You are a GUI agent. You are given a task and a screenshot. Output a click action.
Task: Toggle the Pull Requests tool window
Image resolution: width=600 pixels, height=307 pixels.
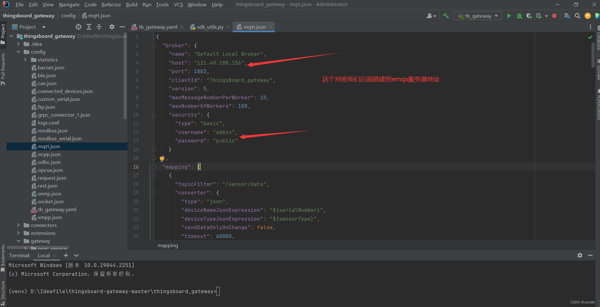pos(3,69)
